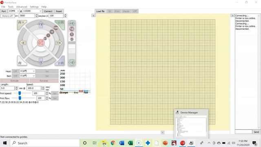The image size is (261, 147).
Task: Select the 100 mm XY jog ring marker
Action: (56, 28)
